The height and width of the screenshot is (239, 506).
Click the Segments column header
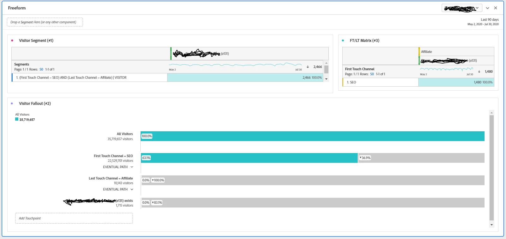21,64
